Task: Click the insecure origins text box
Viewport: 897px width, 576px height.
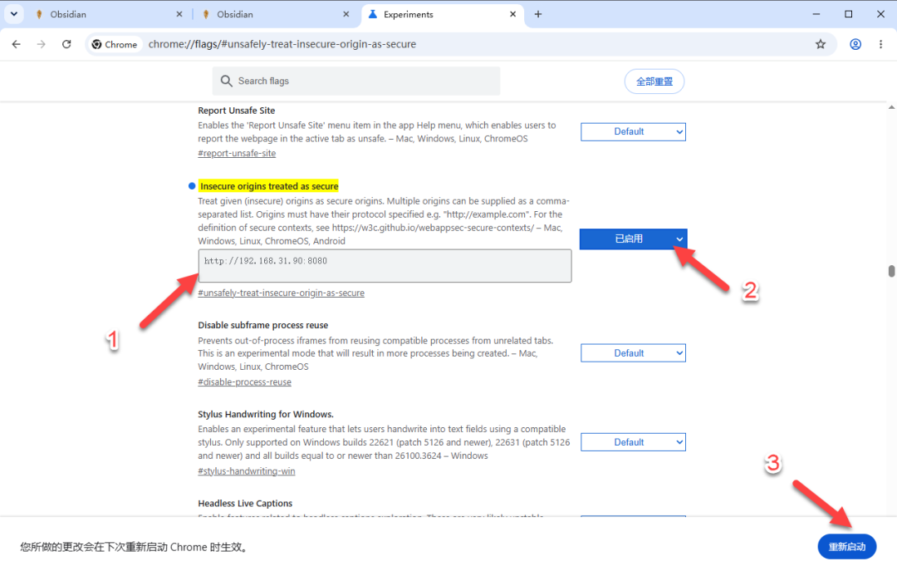Action: (385, 266)
